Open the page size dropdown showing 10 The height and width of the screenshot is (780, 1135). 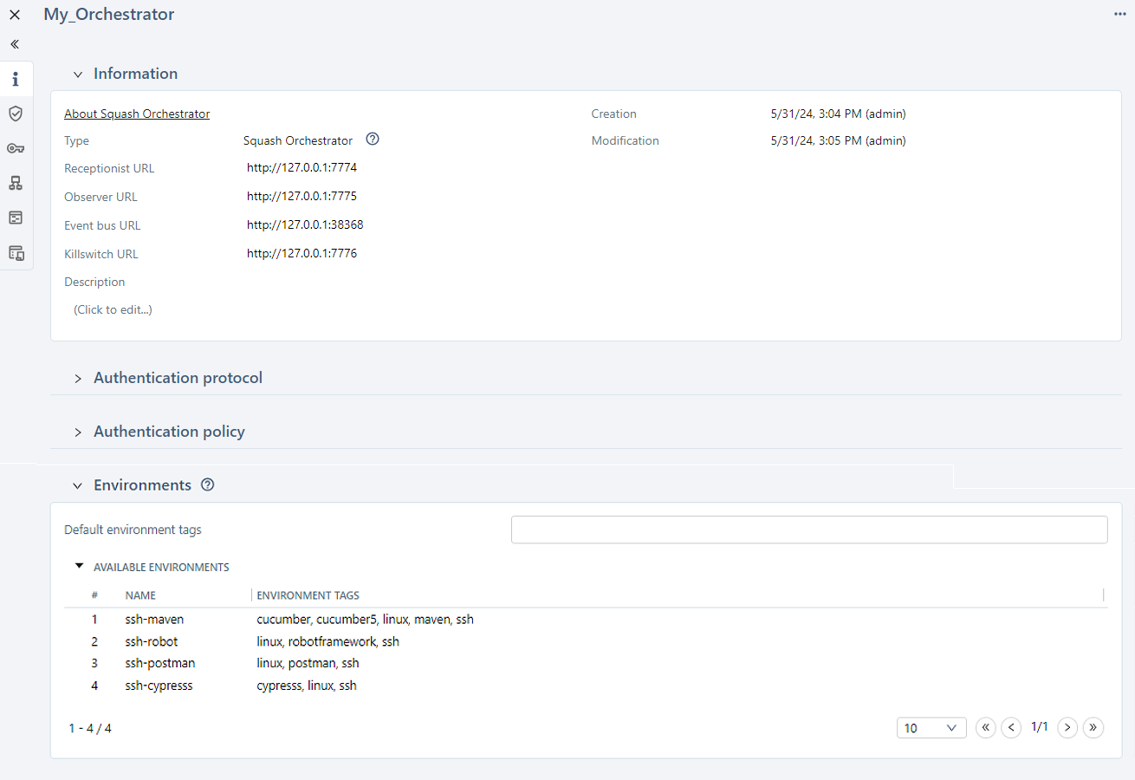(x=931, y=727)
